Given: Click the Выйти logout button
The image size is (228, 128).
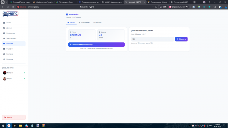Looking at the screenshot, I should [14, 117].
